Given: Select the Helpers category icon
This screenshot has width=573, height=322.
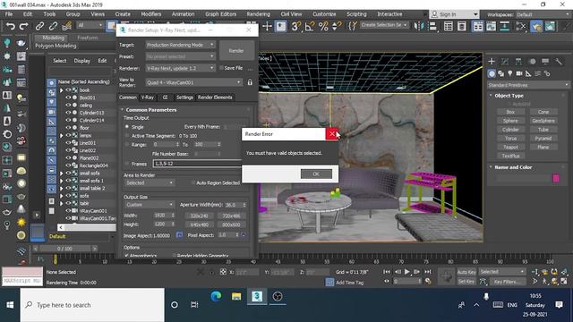Looking at the screenshot, I should pyautogui.click(x=528, y=73).
